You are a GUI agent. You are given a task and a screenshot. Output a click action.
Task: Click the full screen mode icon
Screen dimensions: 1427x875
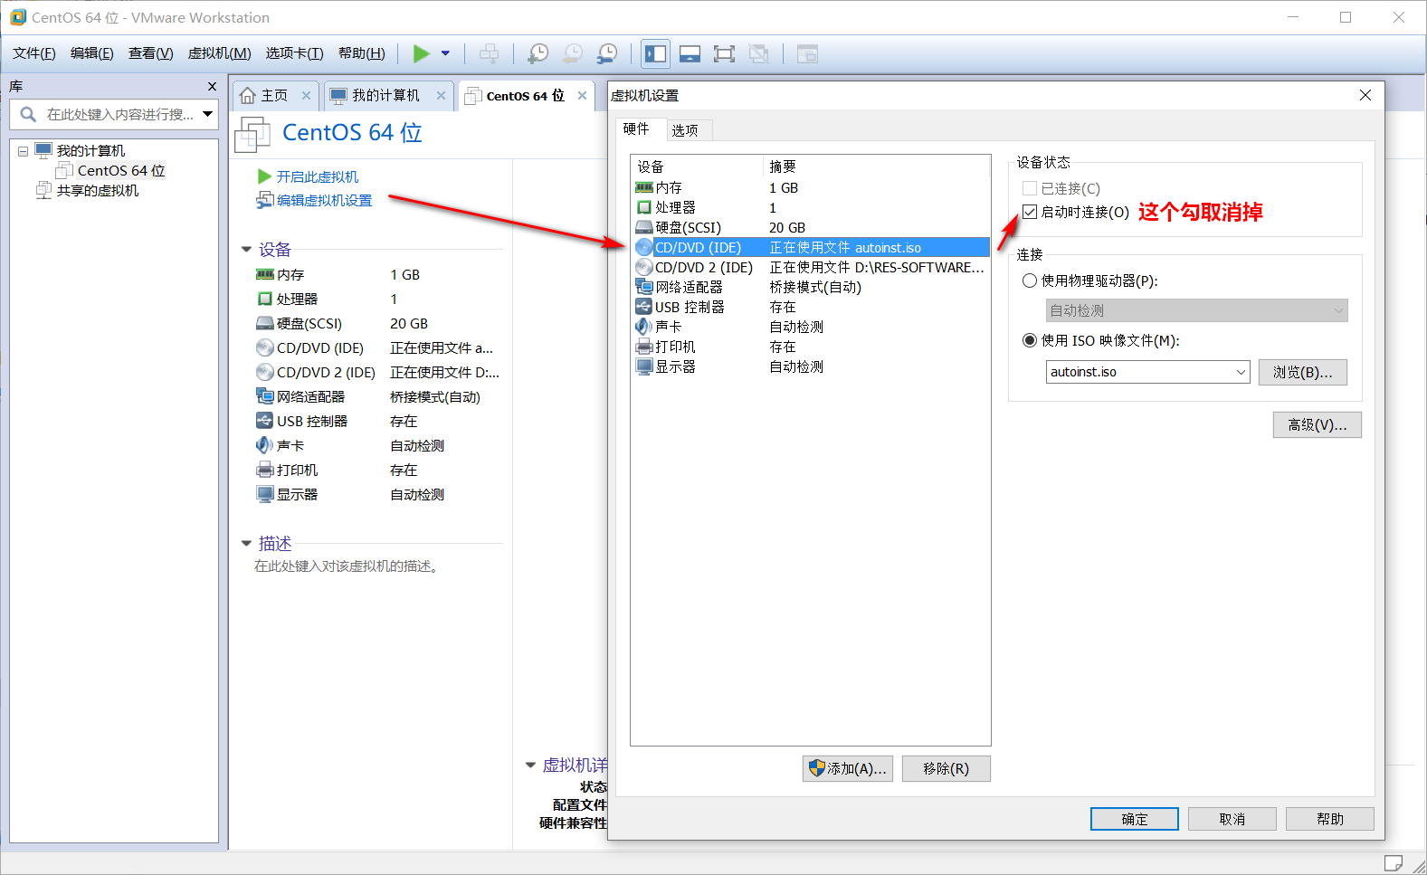pyautogui.click(x=724, y=53)
